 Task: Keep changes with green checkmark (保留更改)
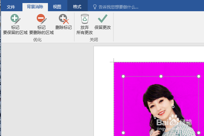pyautogui.click(x=103, y=22)
